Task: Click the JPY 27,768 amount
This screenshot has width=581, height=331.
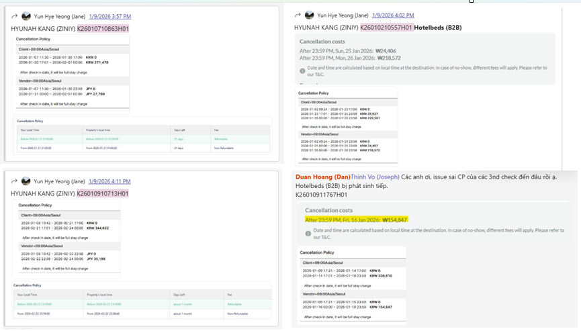Action: 96,94
